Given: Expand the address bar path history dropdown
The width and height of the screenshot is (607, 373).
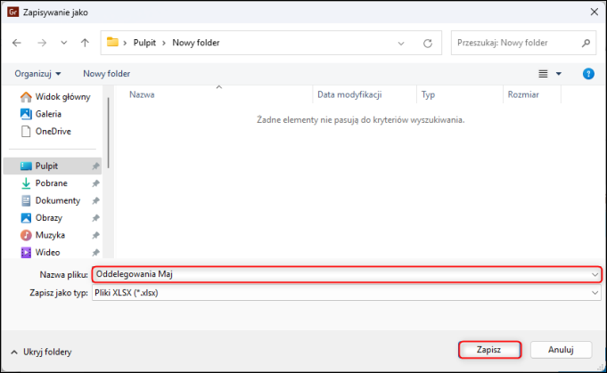Looking at the screenshot, I should pyautogui.click(x=402, y=42).
